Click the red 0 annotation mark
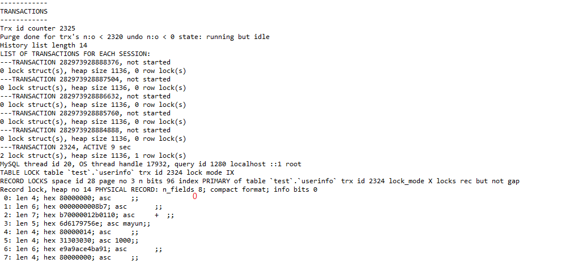Screen dimensions: 587x272 coord(194,197)
